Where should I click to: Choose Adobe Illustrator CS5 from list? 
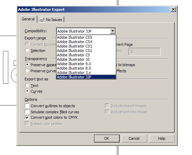86,37
